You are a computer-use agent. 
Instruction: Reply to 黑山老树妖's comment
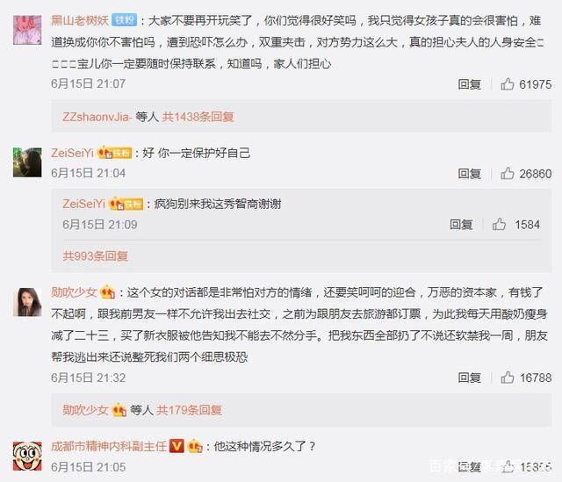coord(469,84)
